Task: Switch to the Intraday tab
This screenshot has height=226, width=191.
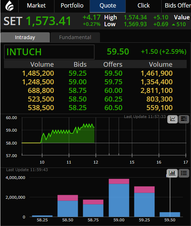Action: [25, 37]
